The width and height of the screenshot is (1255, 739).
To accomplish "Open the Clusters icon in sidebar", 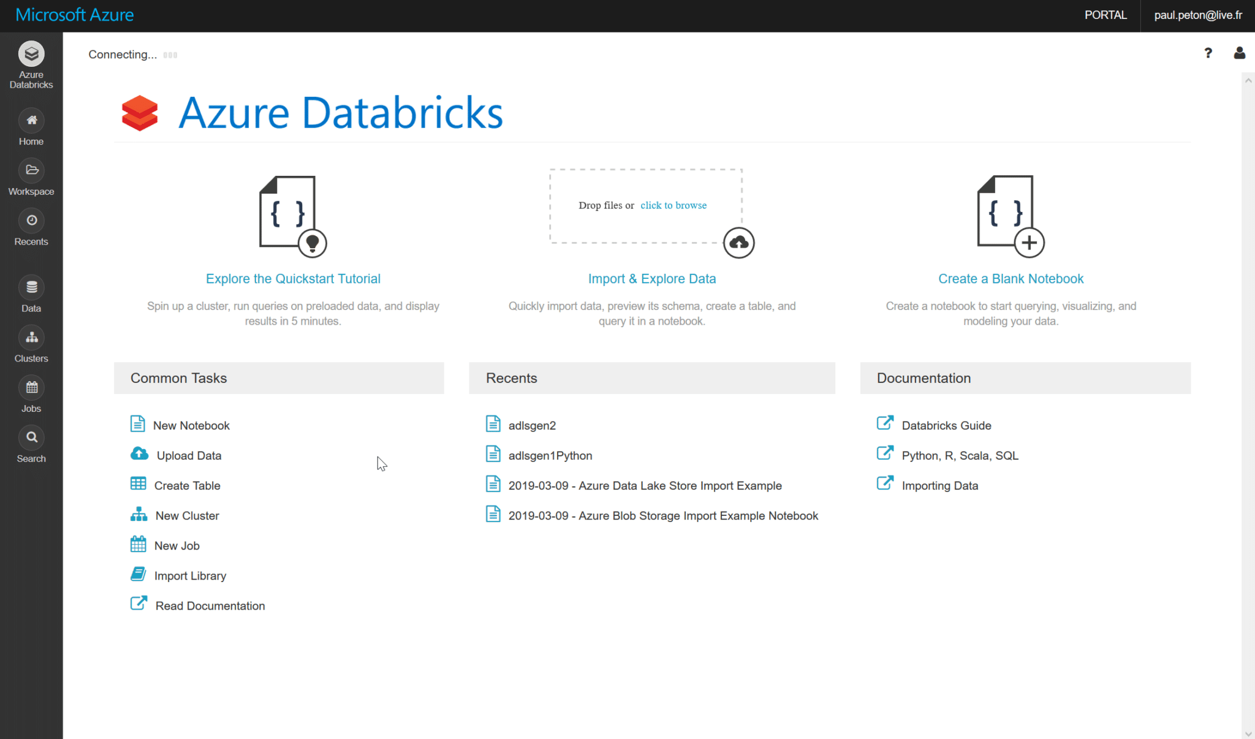I will point(31,338).
